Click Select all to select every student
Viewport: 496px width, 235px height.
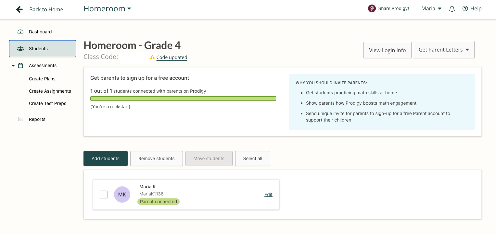click(x=252, y=159)
